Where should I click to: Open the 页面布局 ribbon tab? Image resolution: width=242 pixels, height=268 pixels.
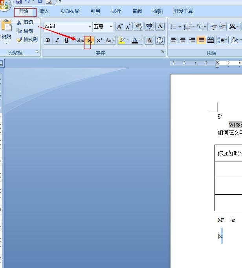click(x=70, y=11)
